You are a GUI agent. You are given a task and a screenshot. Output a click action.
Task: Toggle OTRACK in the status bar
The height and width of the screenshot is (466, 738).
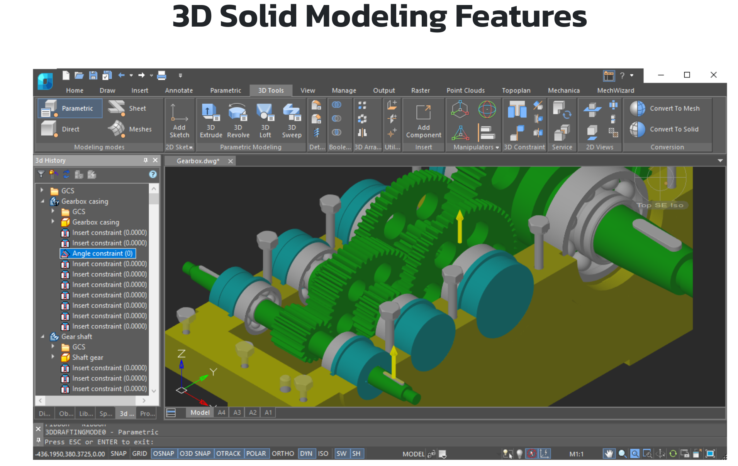point(228,454)
